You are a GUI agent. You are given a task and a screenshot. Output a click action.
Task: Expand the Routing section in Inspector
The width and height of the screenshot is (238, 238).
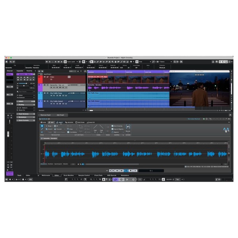26,105
